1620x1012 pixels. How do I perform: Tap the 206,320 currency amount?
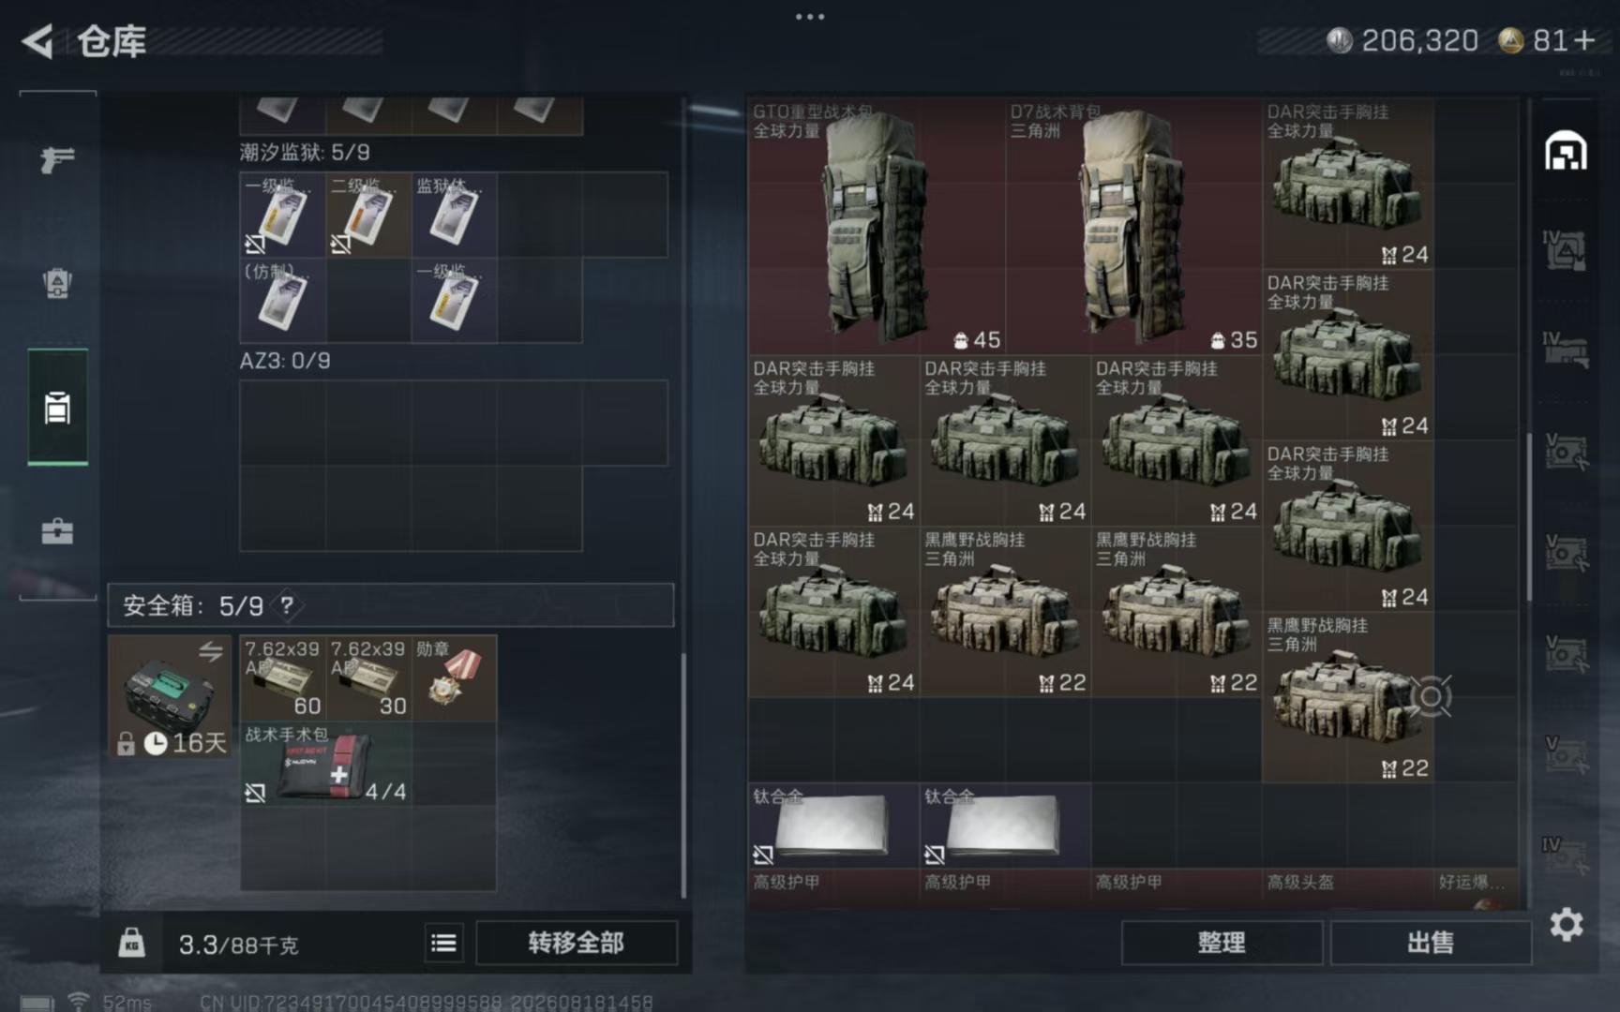point(1419,40)
